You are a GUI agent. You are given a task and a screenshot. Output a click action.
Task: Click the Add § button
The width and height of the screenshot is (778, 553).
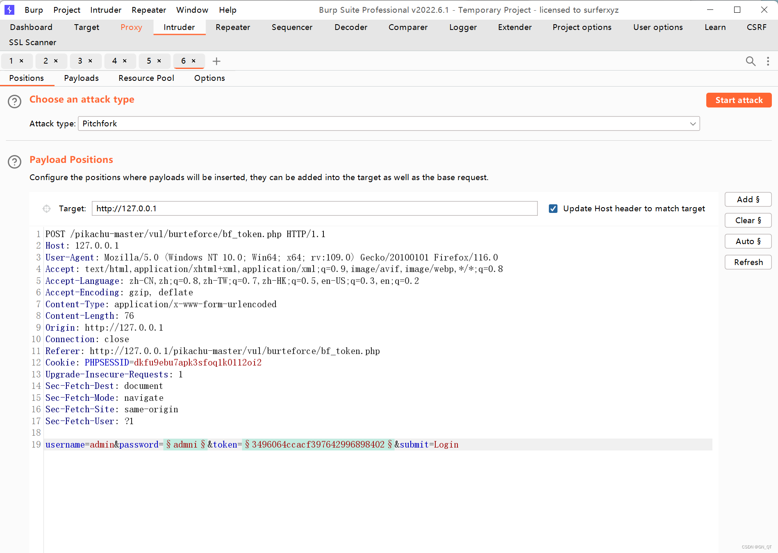tap(748, 199)
